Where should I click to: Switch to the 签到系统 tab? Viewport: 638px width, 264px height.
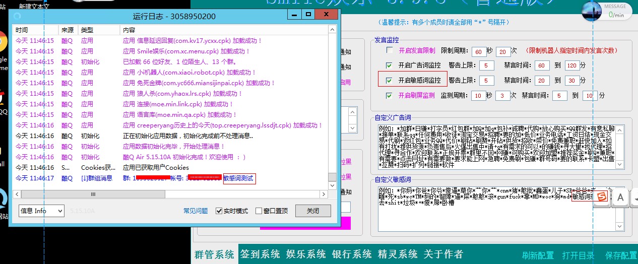coord(260,254)
